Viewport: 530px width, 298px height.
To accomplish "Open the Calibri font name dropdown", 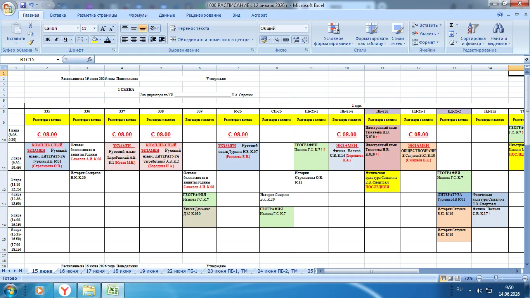I will (x=77, y=28).
